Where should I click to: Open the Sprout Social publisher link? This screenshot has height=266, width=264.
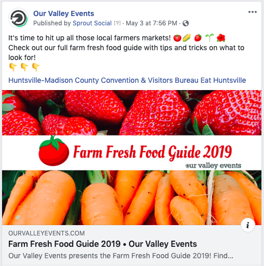click(92, 23)
